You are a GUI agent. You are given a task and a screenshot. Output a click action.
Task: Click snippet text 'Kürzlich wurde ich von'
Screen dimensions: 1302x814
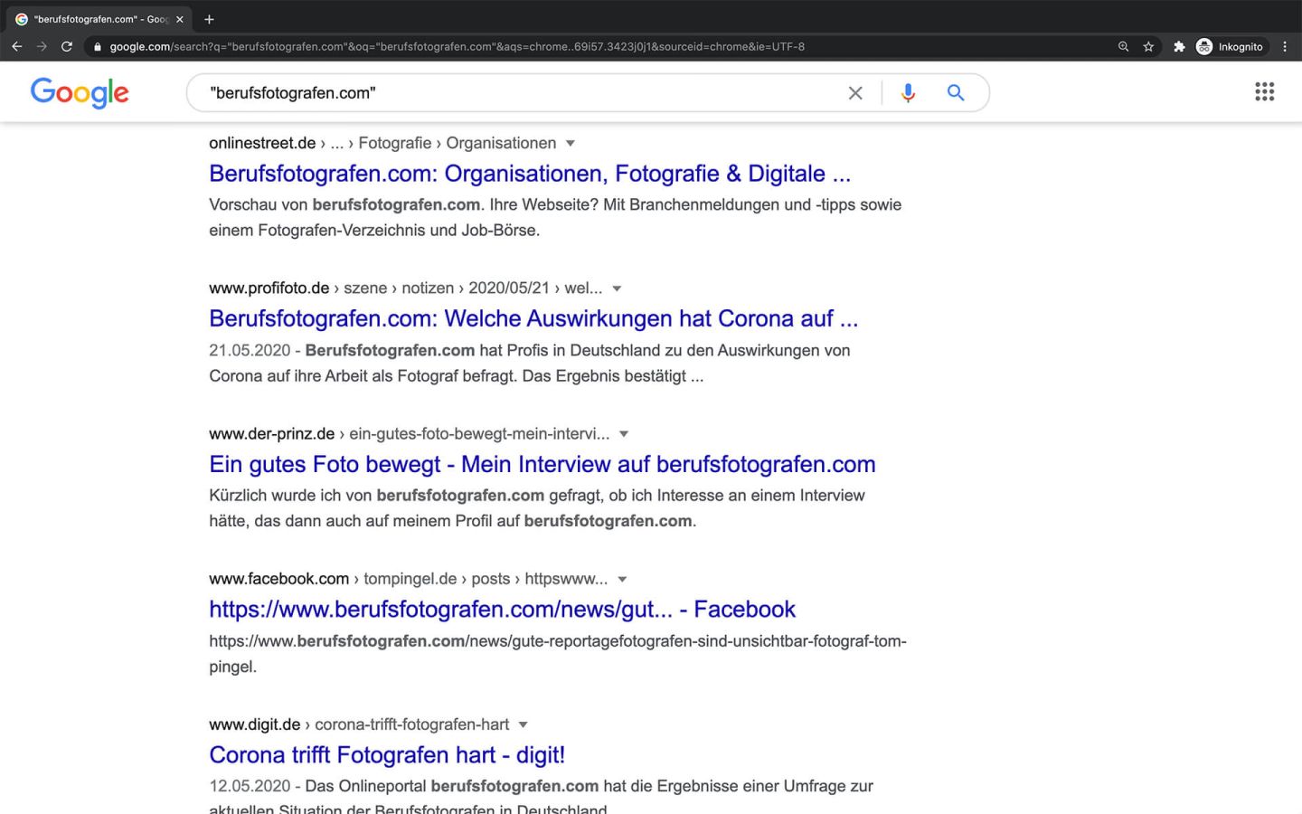[x=290, y=496]
